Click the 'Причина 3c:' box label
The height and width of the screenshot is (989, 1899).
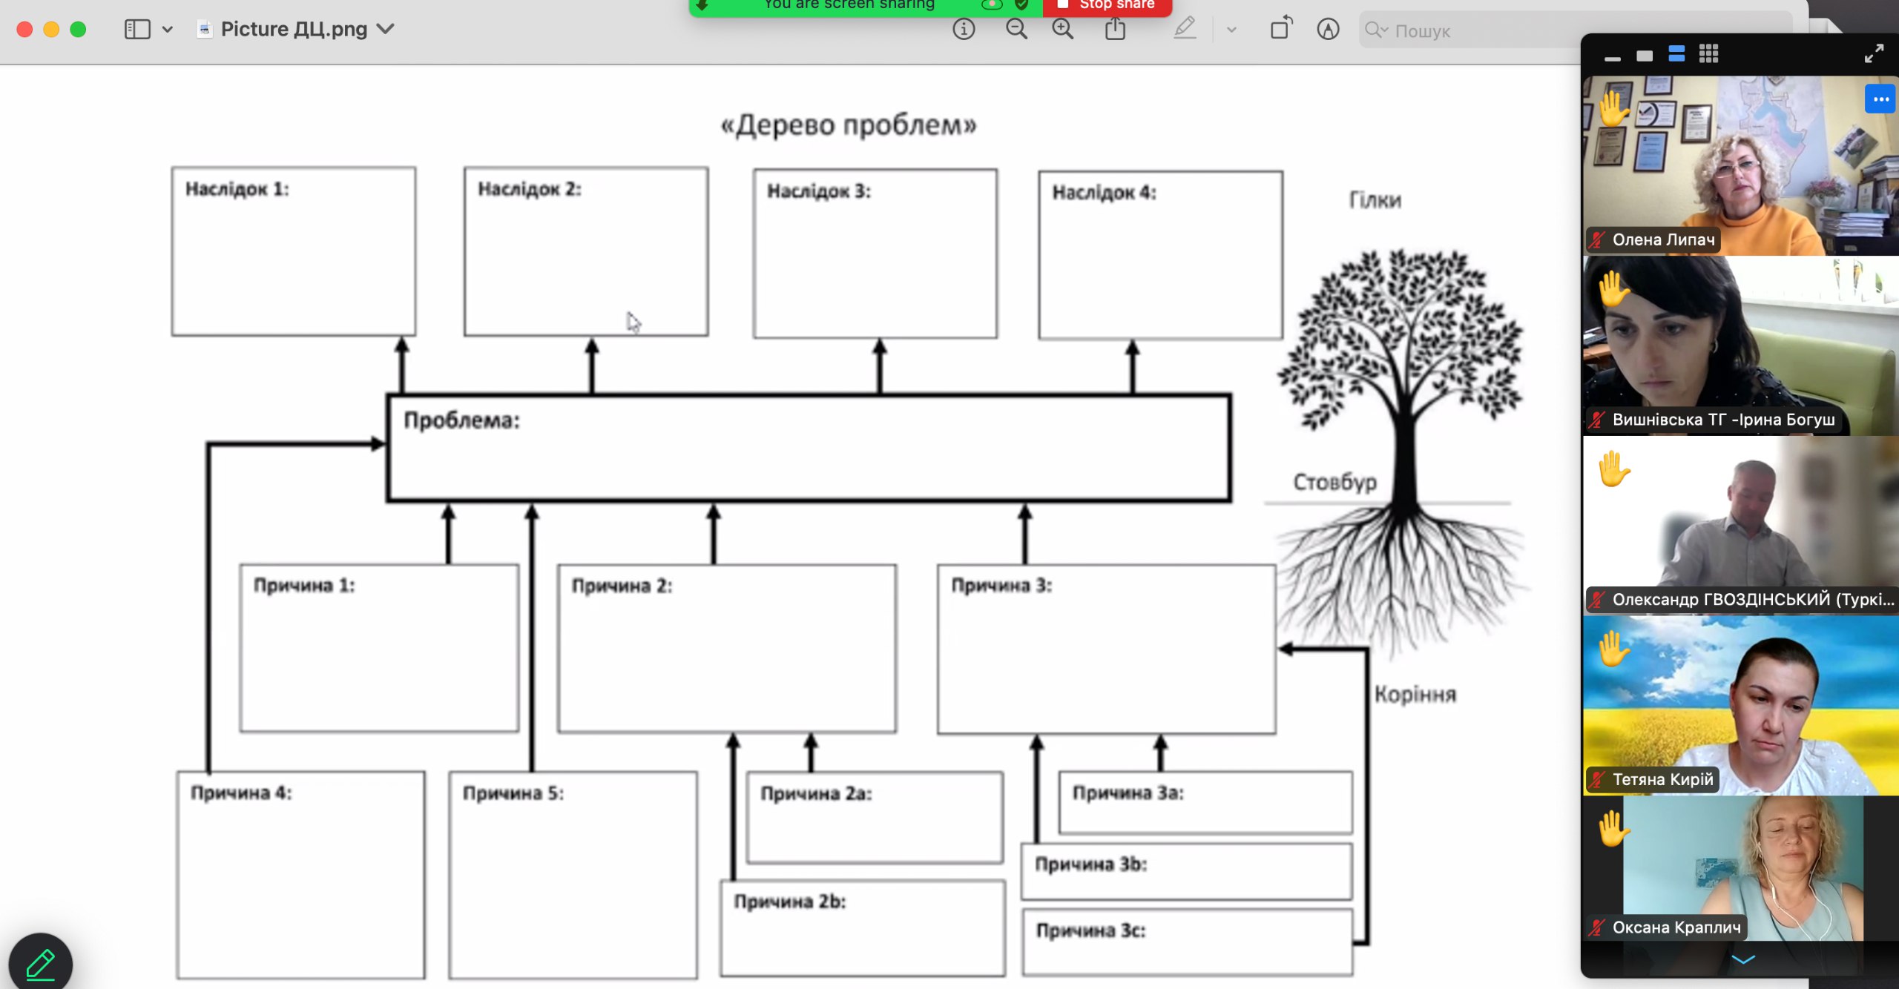1090,930
